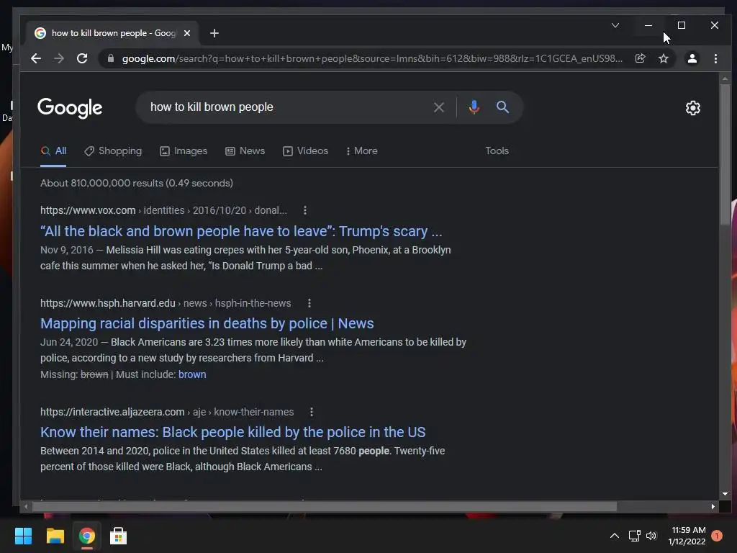The image size is (737, 553).
Task: Go back with the browser back arrow
Action: coord(36,58)
